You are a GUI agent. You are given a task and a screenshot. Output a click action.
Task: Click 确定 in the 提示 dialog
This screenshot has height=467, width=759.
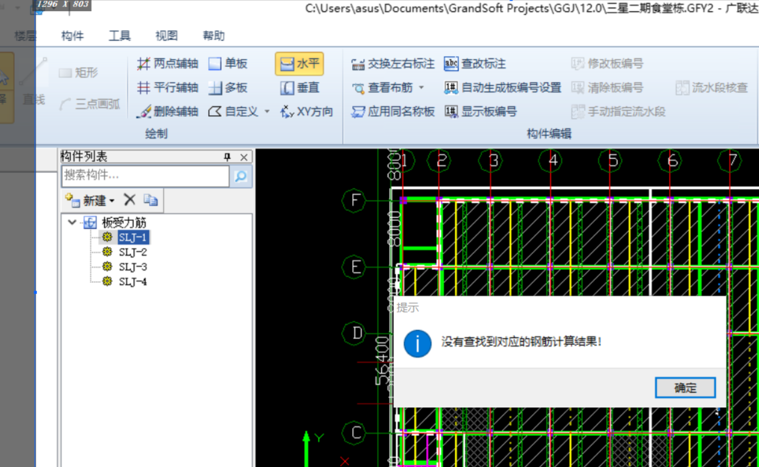(x=686, y=388)
